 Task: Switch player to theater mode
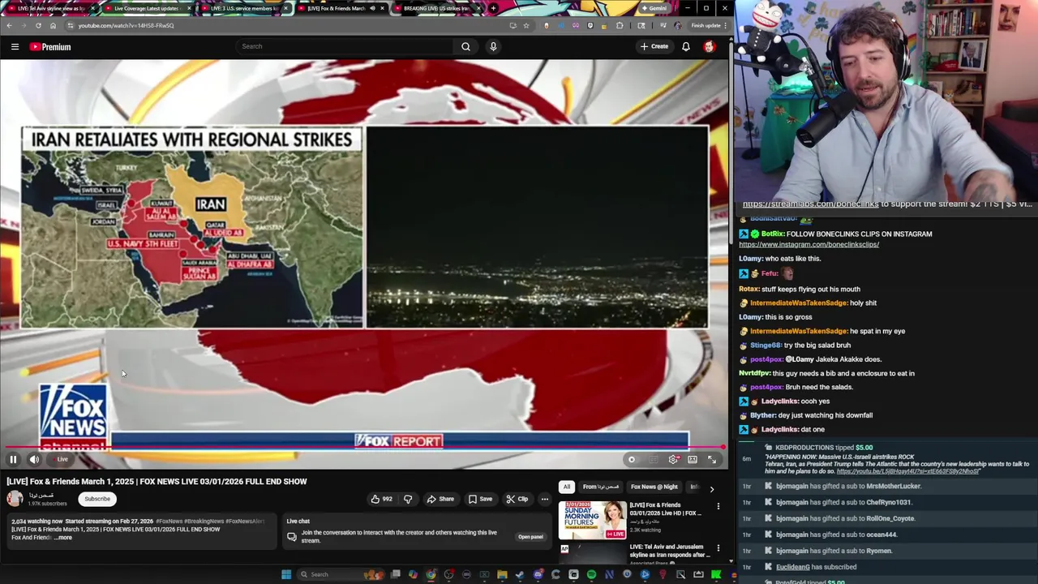[x=693, y=459]
